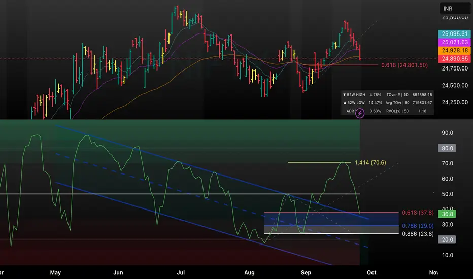Click the white 0.886 (23.8) level label

(x=418, y=234)
